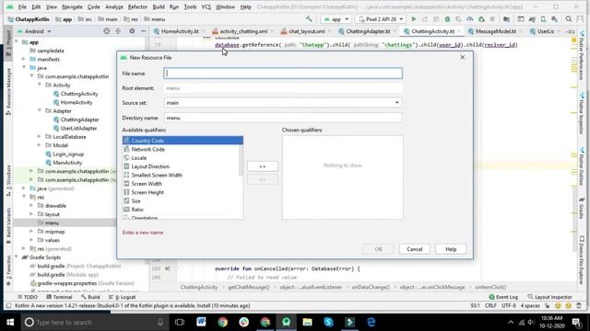
Task: Open Android Studio taskbar icon
Action: 286,322
